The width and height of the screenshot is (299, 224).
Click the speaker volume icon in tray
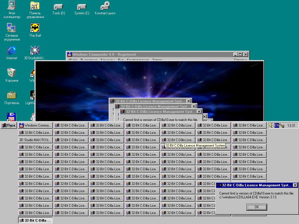pos(271,125)
